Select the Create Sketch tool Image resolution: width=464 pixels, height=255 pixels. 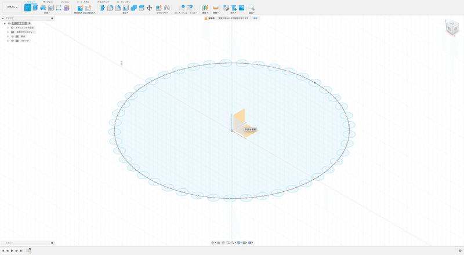tap(27, 8)
